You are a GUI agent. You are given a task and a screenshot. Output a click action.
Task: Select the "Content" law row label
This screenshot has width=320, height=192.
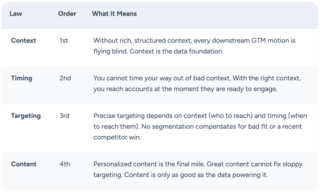(x=24, y=164)
